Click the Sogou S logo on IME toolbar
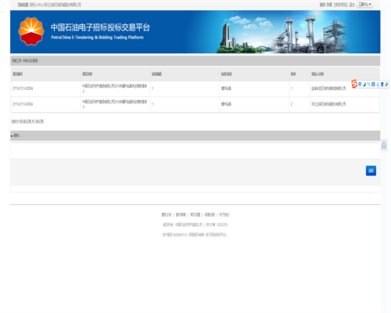This screenshot has width=391, height=313. (x=354, y=84)
